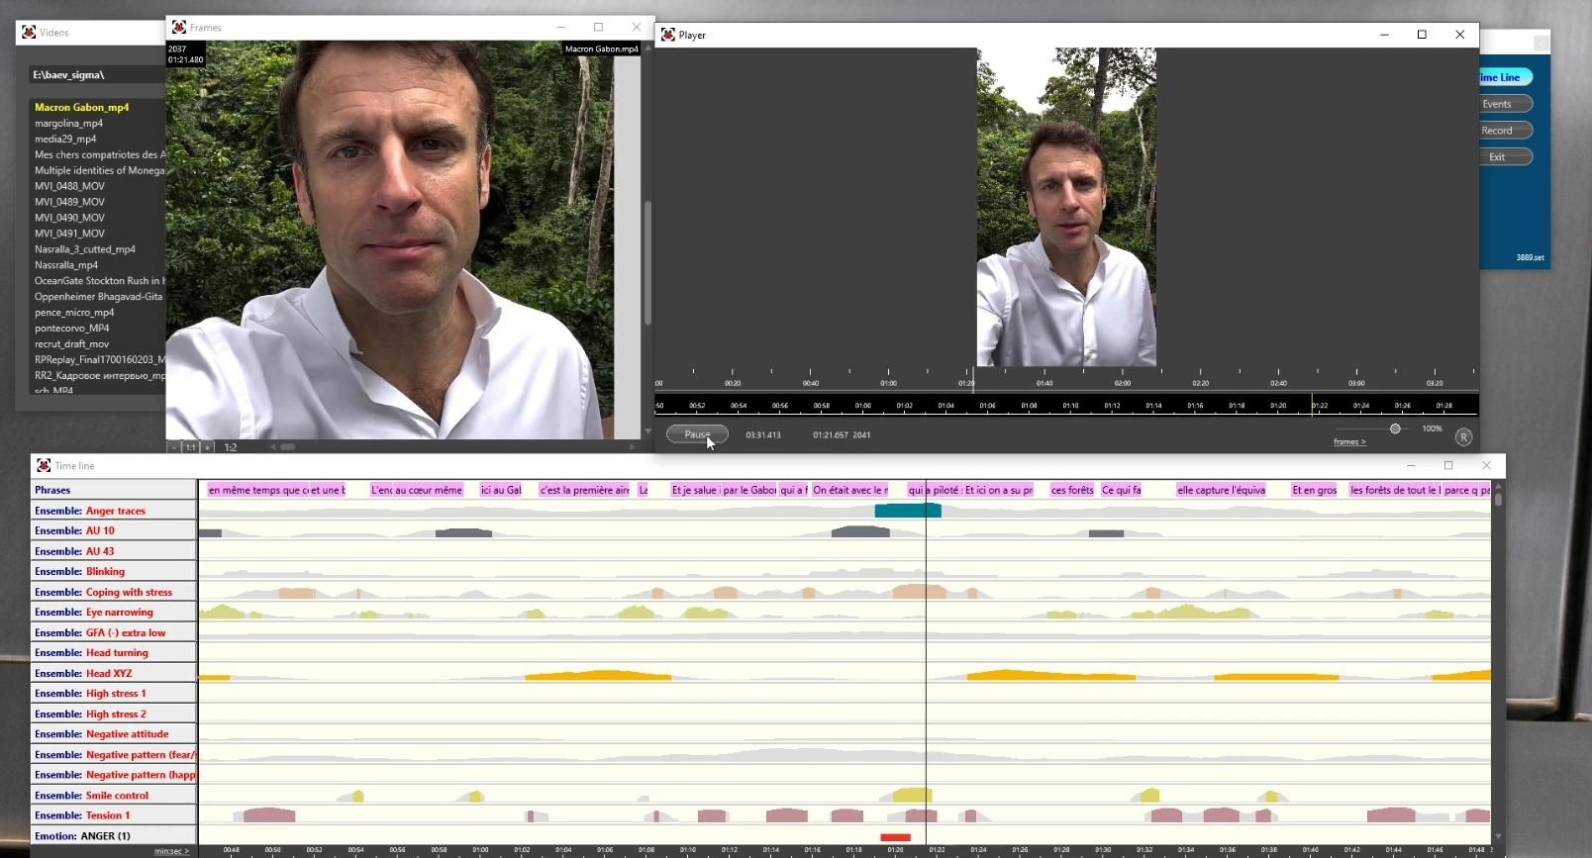1592x858 pixels.
Task: Click the Player window app icon
Action: coord(668,35)
